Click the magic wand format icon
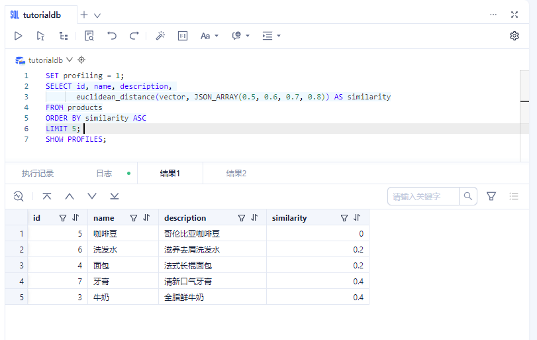The image size is (537, 340). [160, 36]
